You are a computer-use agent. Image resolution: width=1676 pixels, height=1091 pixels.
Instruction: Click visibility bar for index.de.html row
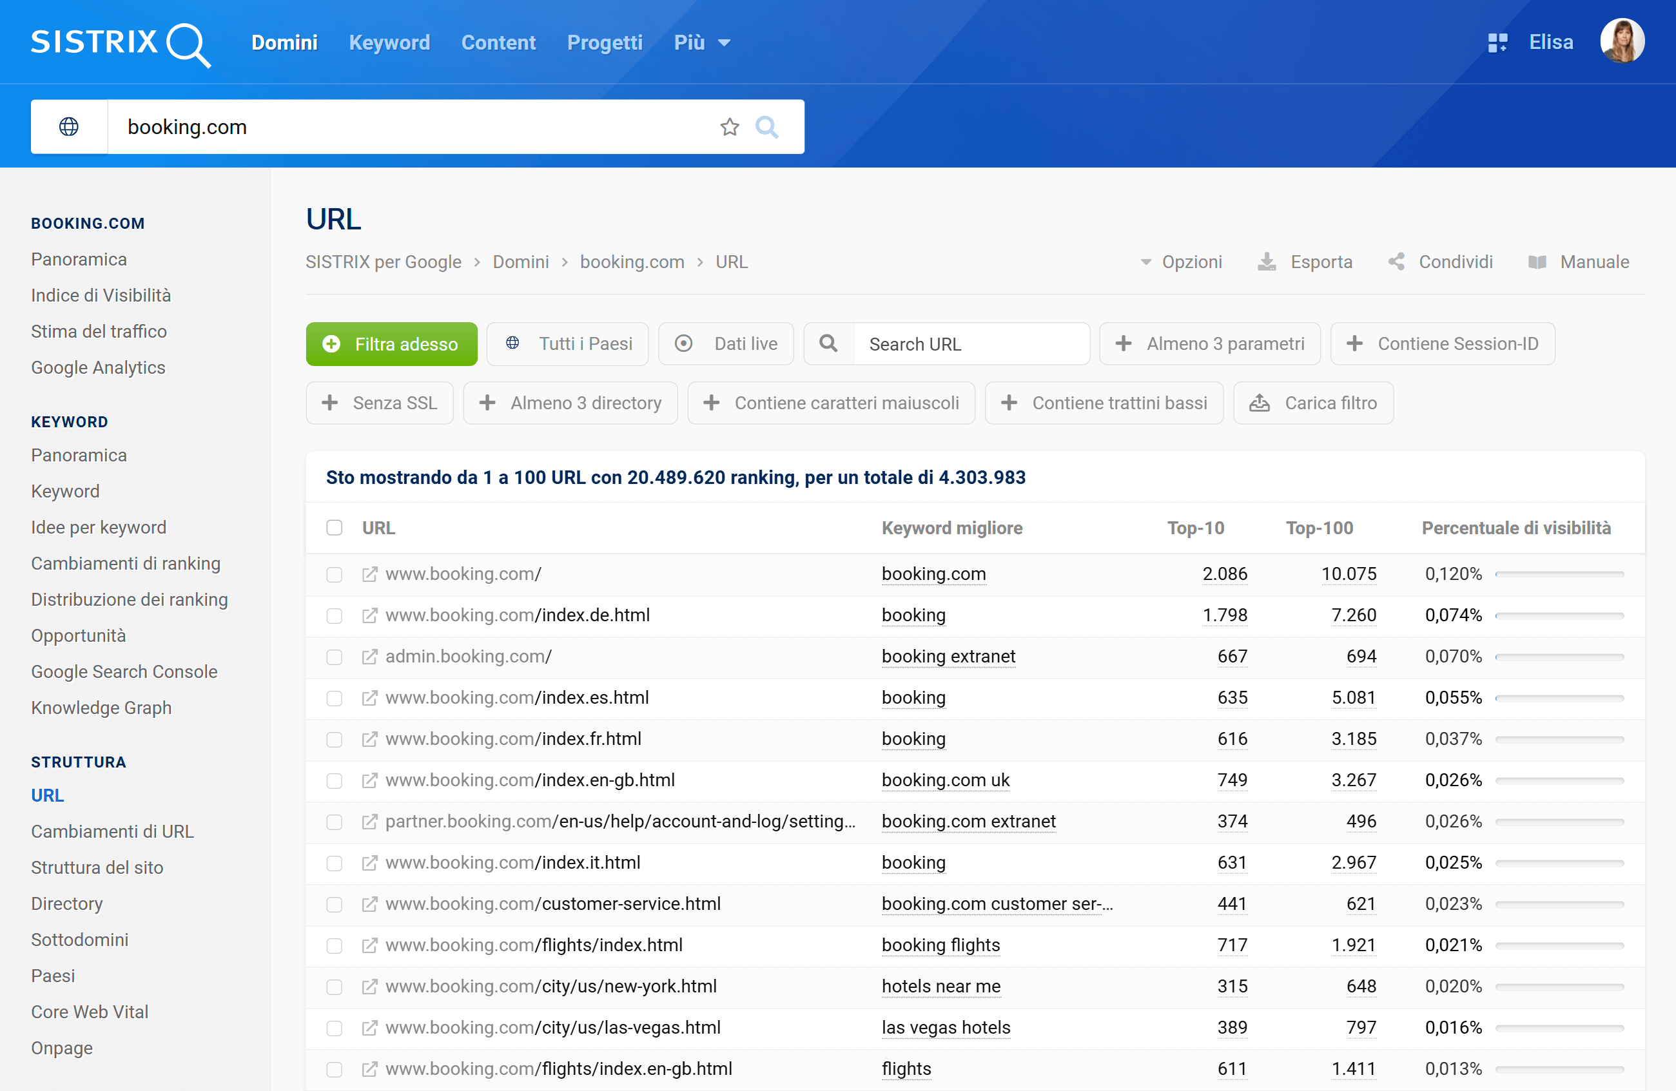tap(1559, 616)
